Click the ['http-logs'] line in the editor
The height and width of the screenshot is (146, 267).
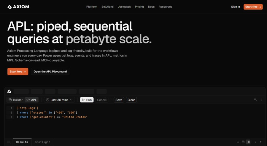27,108
